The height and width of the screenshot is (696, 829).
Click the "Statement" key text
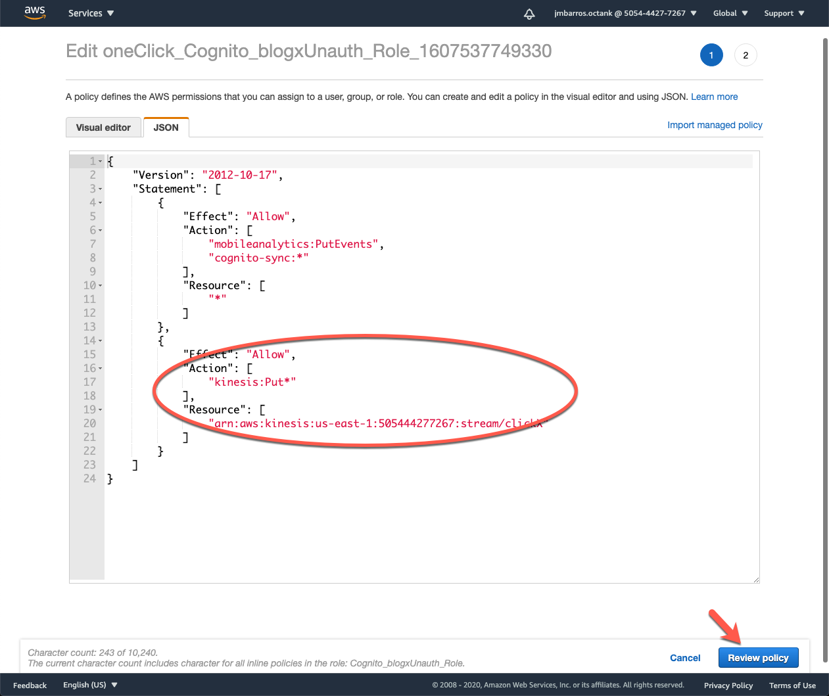[x=167, y=189]
